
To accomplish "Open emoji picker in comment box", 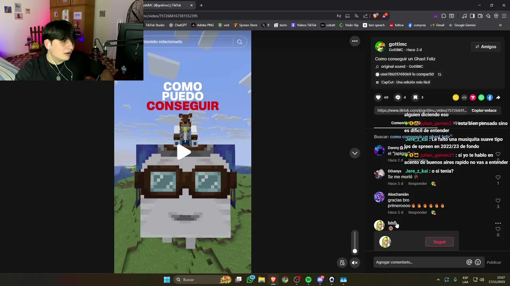I will [x=478, y=262].
